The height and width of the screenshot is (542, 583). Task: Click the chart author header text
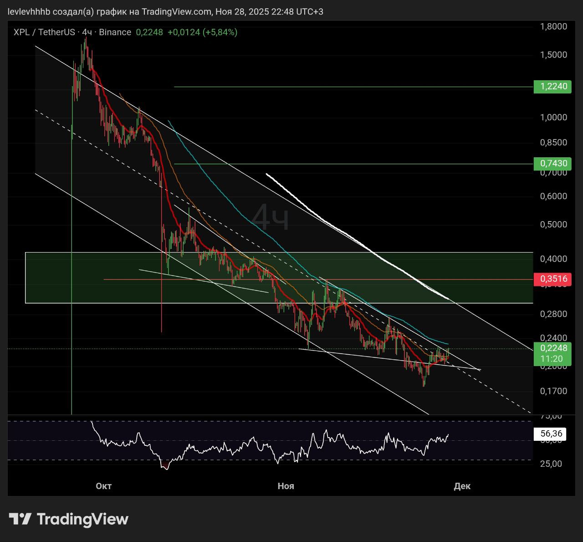(166, 12)
